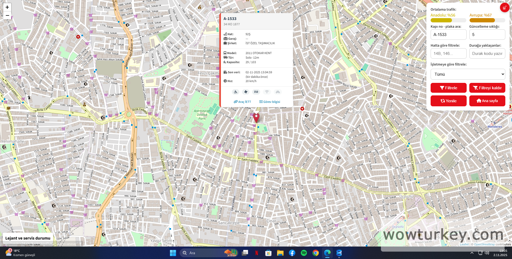
Task: Click the Anadolu traffic progress bar
Action: [448, 21]
